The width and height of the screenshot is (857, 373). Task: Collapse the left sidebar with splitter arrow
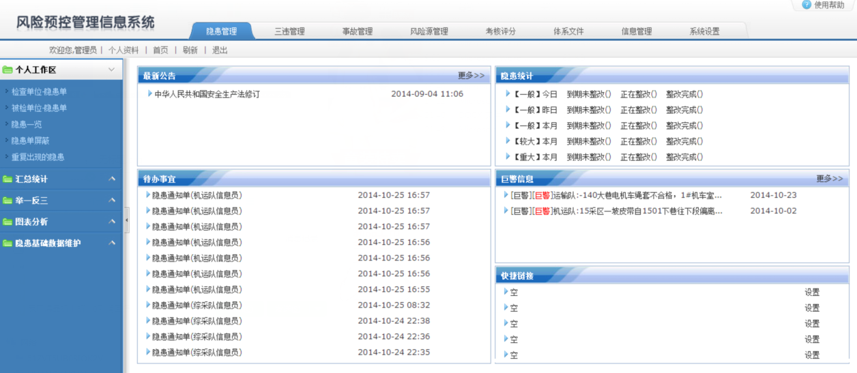click(127, 220)
